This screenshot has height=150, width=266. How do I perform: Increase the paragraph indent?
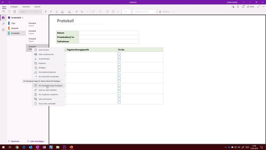pos(113,12)
